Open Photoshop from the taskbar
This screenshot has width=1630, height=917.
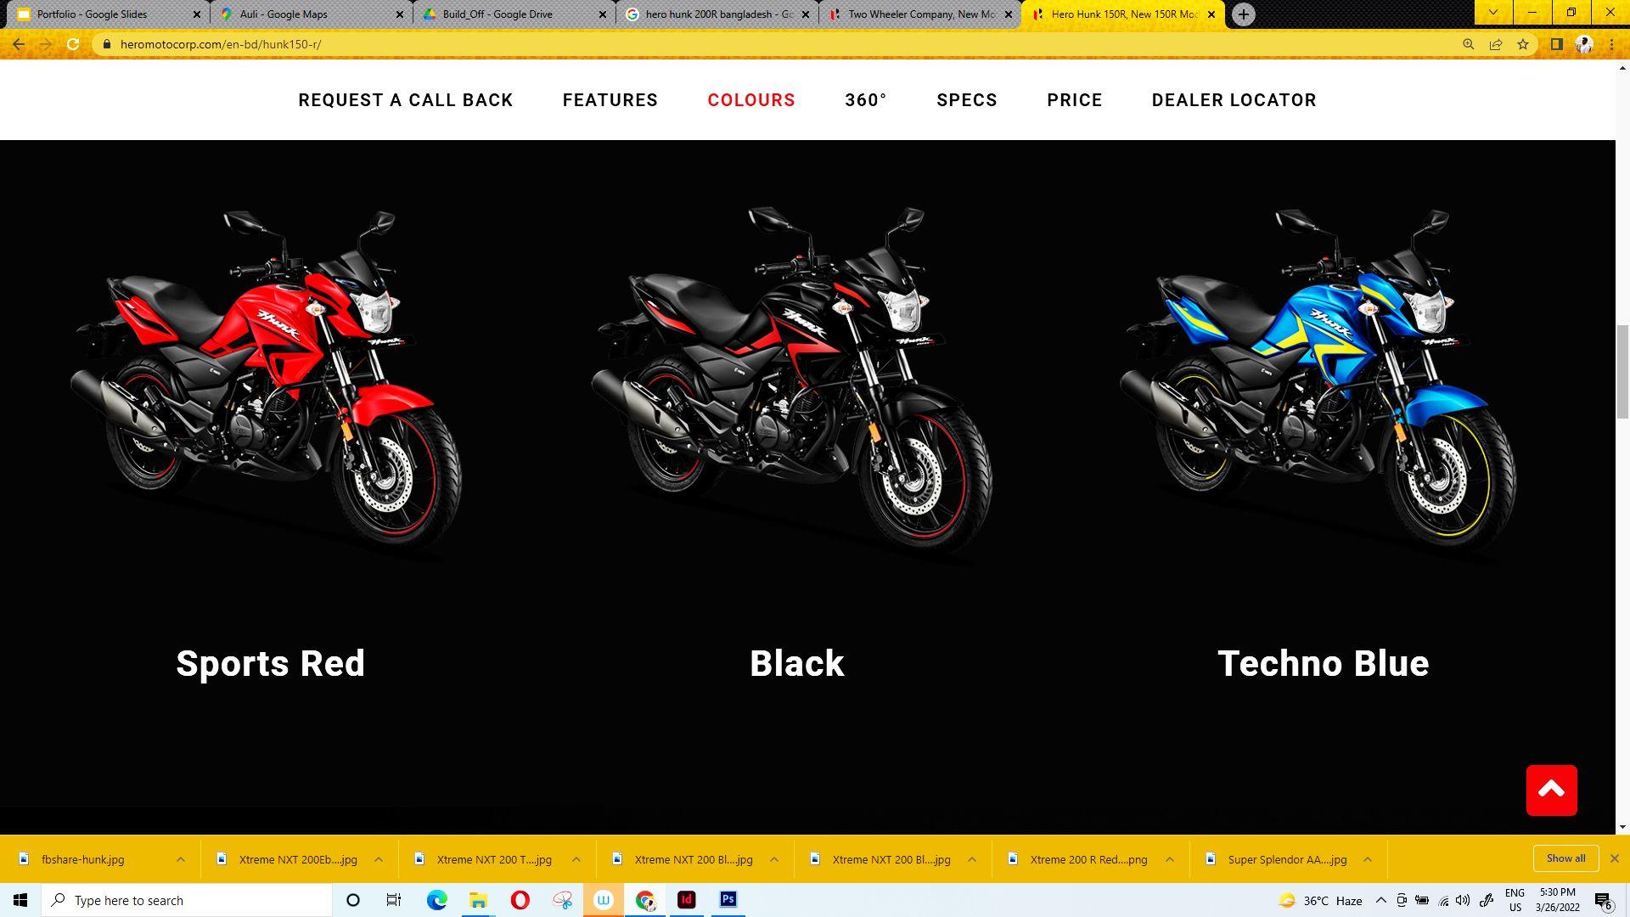(728, 900)
